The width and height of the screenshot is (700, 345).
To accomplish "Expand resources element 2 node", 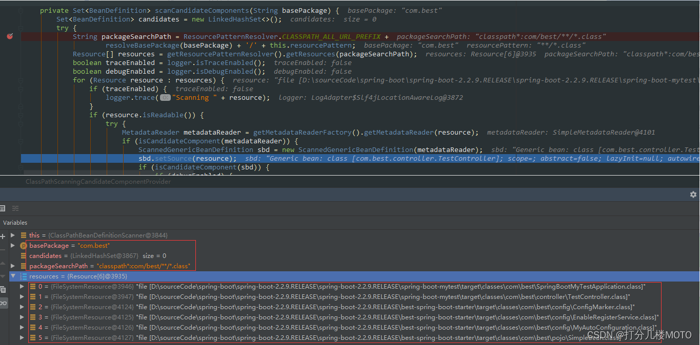I will click(x=22, y=307).
